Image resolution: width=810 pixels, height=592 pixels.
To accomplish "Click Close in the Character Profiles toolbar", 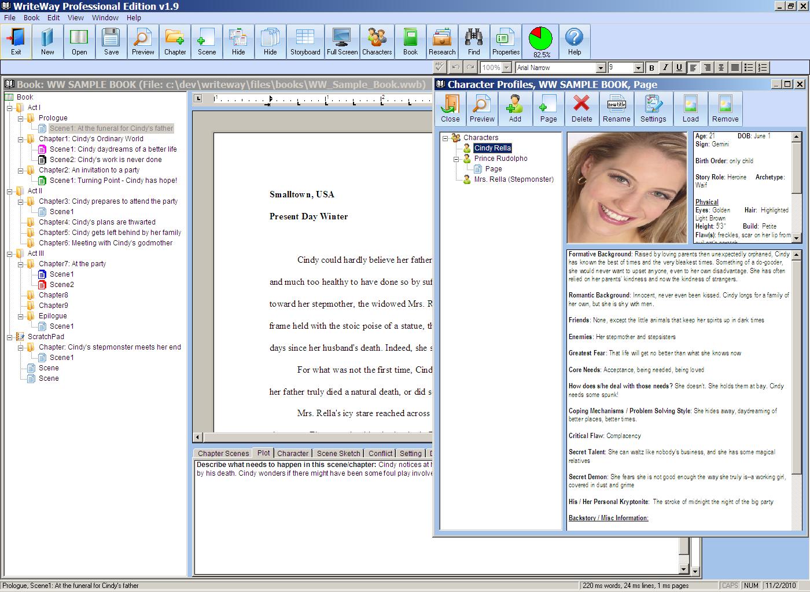I will pyautogui.click(x=450, y=109).
